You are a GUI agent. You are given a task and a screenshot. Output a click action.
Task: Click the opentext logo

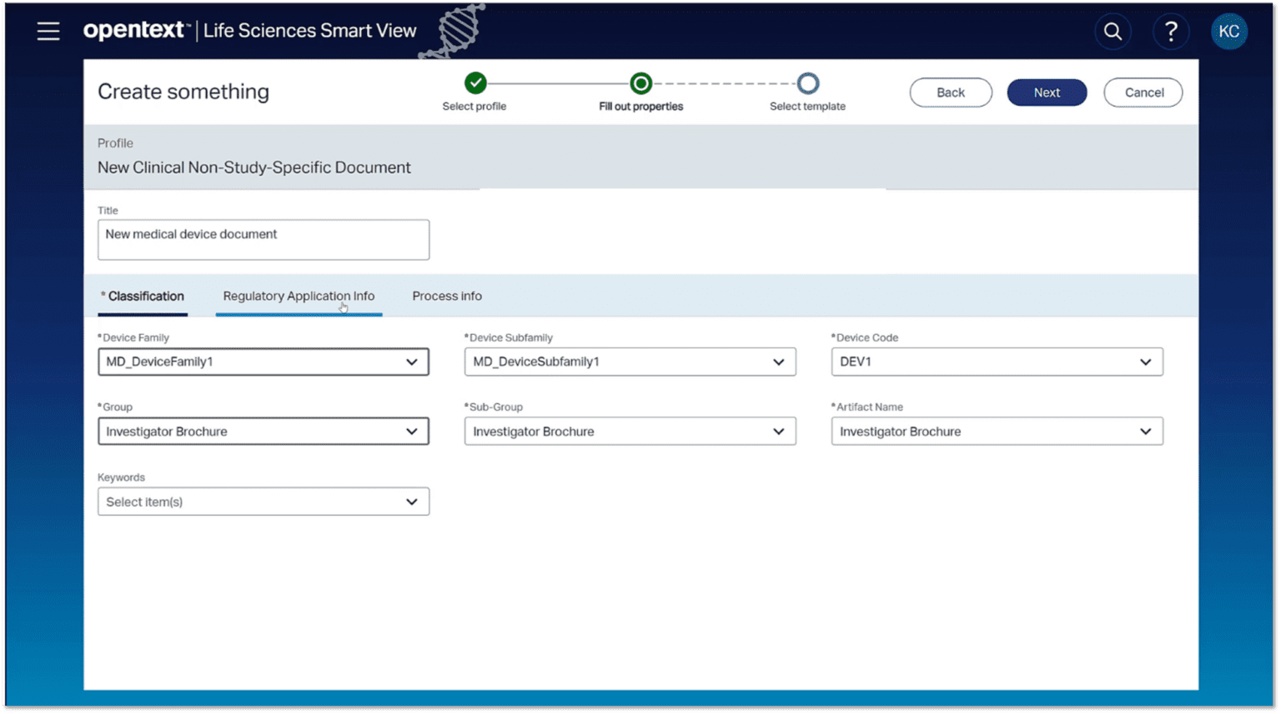[135, 30]
